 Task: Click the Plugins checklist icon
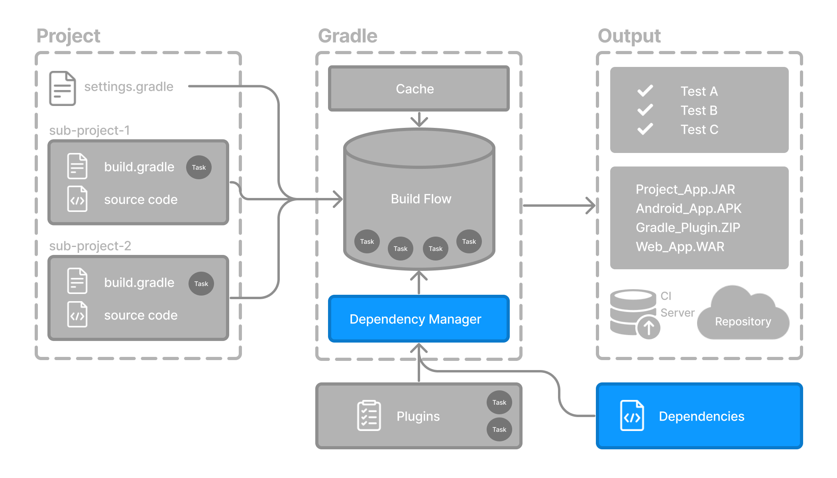[368, 417]
